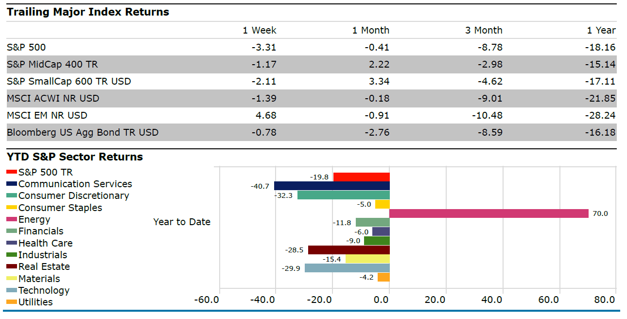Click the 1 Month column header
The image size is (627, 319).
coord(371,30)
